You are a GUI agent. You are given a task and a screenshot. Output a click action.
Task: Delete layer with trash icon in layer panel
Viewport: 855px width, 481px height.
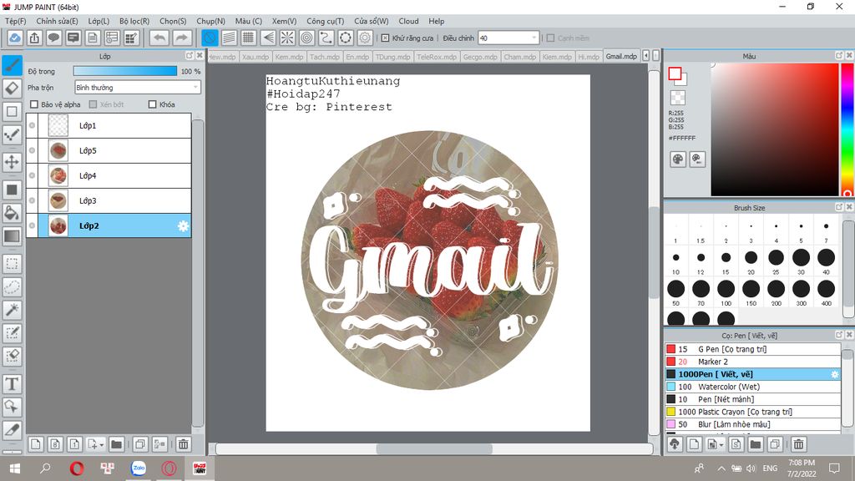pyautogui.click(x=183, y=444)
